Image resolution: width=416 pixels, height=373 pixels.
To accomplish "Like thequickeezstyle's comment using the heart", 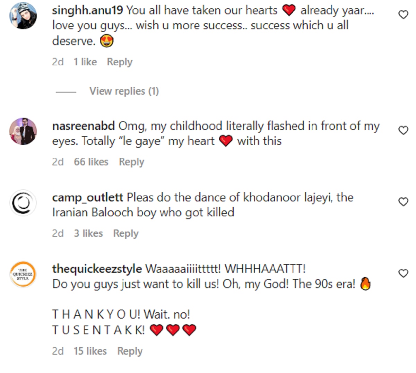I will pos(403,273).
